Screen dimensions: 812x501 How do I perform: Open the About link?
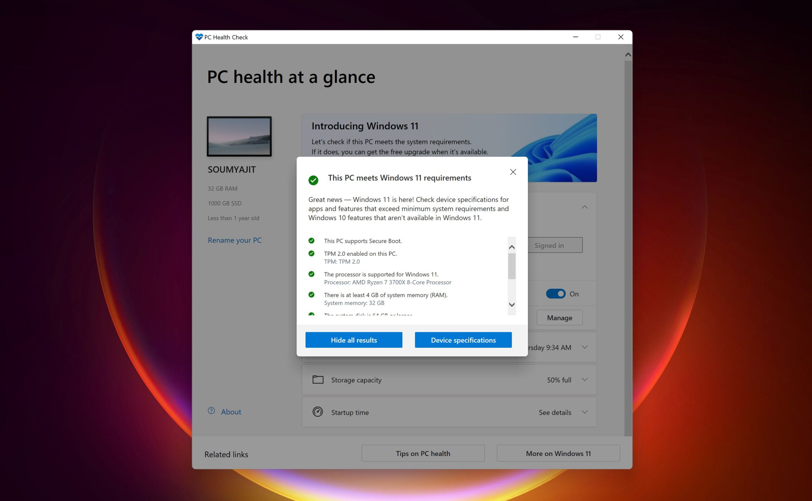(231, 412)
